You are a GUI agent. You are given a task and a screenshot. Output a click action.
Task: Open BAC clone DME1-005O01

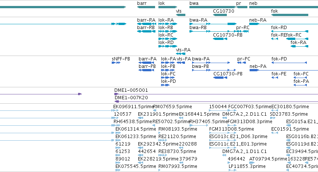(131, 90)
